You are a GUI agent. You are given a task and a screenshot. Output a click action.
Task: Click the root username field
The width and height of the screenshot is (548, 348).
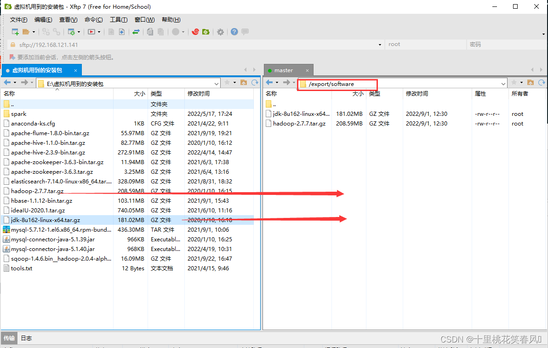pyautogui.click(x=425, y=45)
